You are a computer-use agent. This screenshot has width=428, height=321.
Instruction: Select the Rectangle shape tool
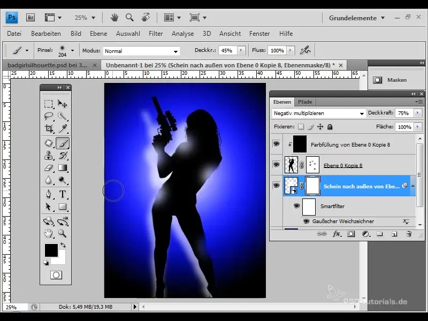(63, 207)
